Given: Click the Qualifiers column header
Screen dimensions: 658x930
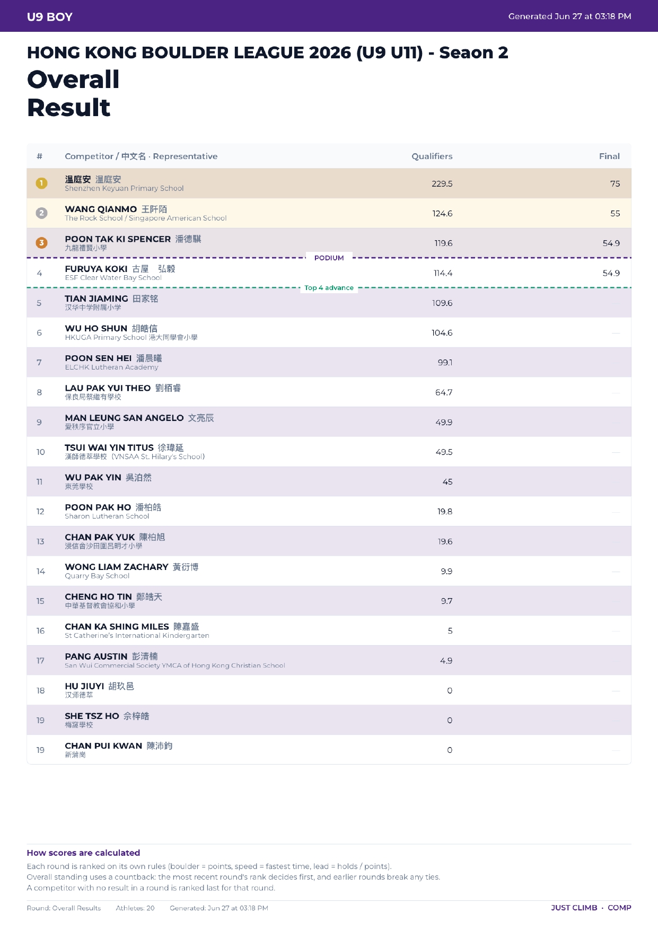Looking at the screenshot, I should (x=432, y=156).
